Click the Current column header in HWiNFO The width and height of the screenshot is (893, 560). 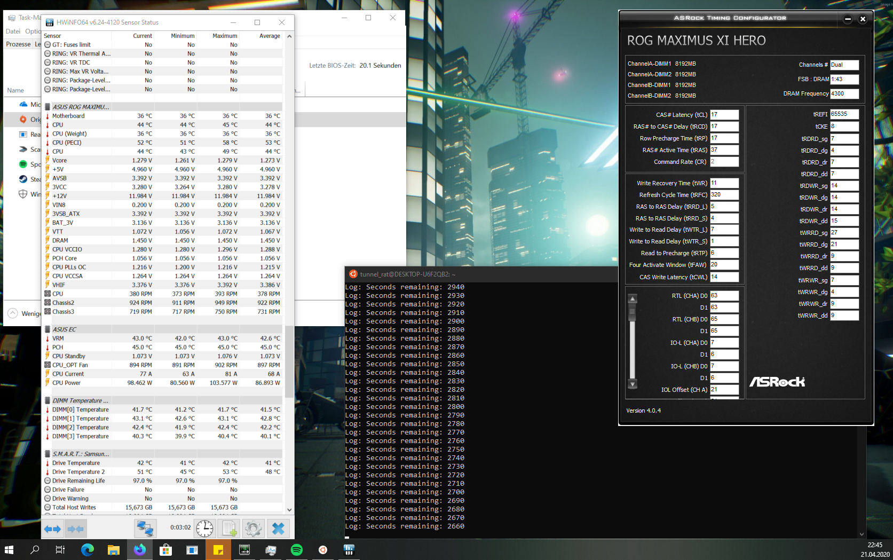(x=143, y=36)
